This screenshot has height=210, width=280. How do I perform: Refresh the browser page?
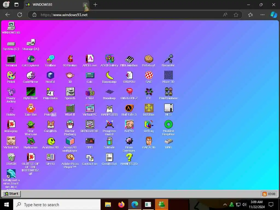tap(20, 15)
